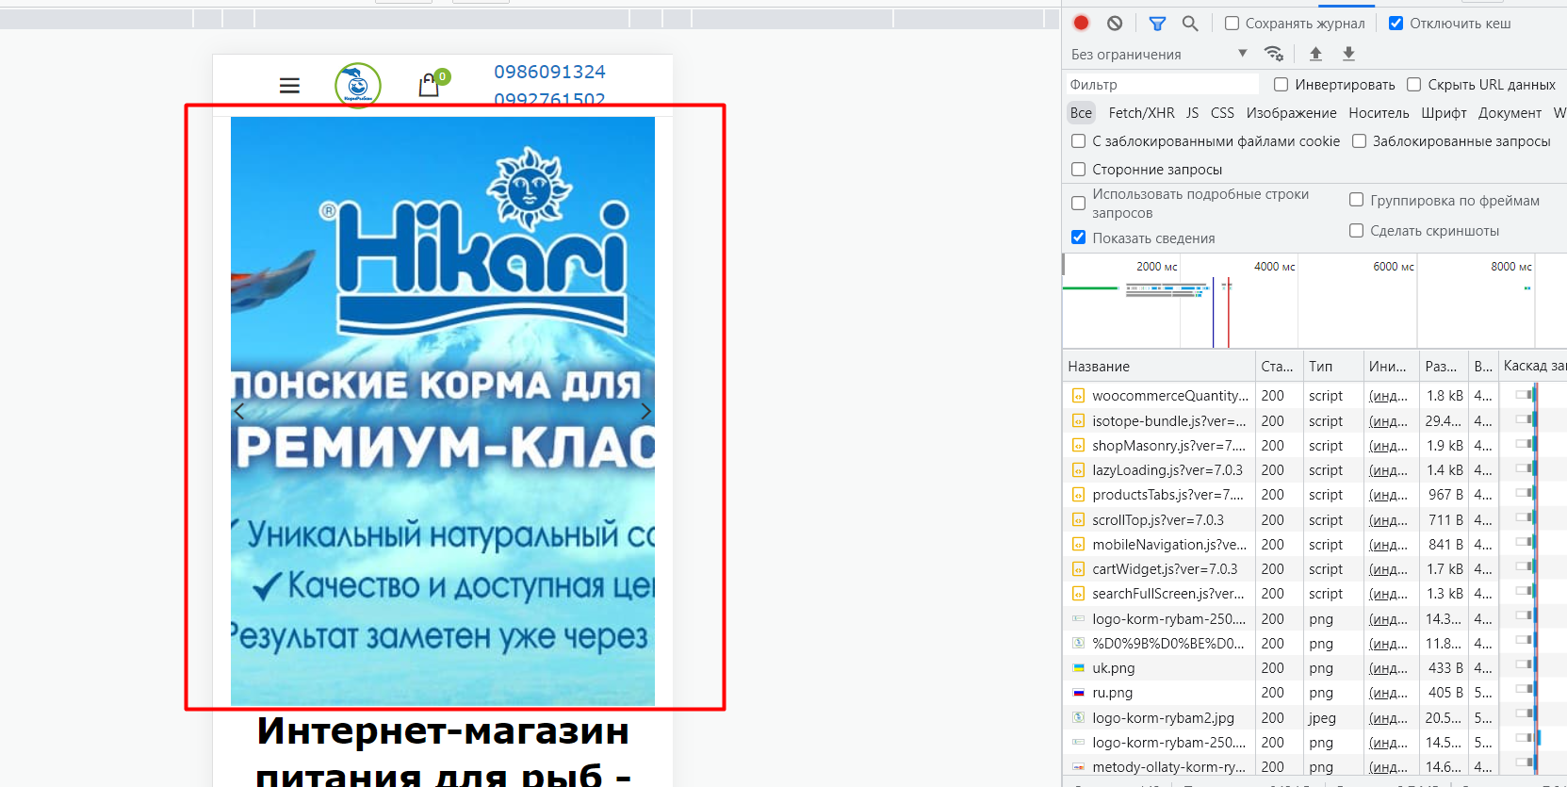Open the site's hamburger menu
The image size is (1567, 787).
(x=289, y=86)
